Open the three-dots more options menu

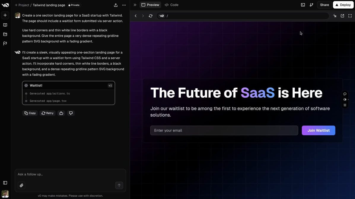pyautogui.click(x=124, y=5)
